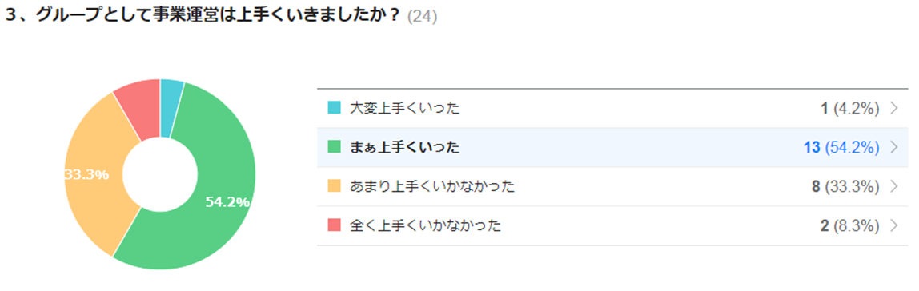
Task: Expand the 全く上手くいかなかった row chevron
Action: (894, 225)
